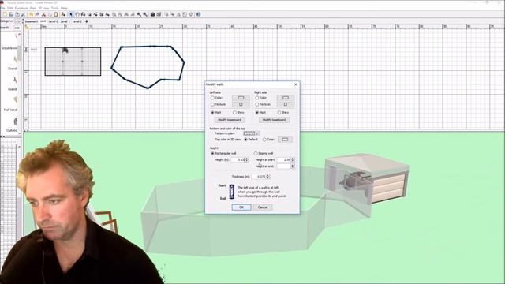Click the Height at start spinner arrows
This screenshot has width=505, height=284.
pos(293,159)
